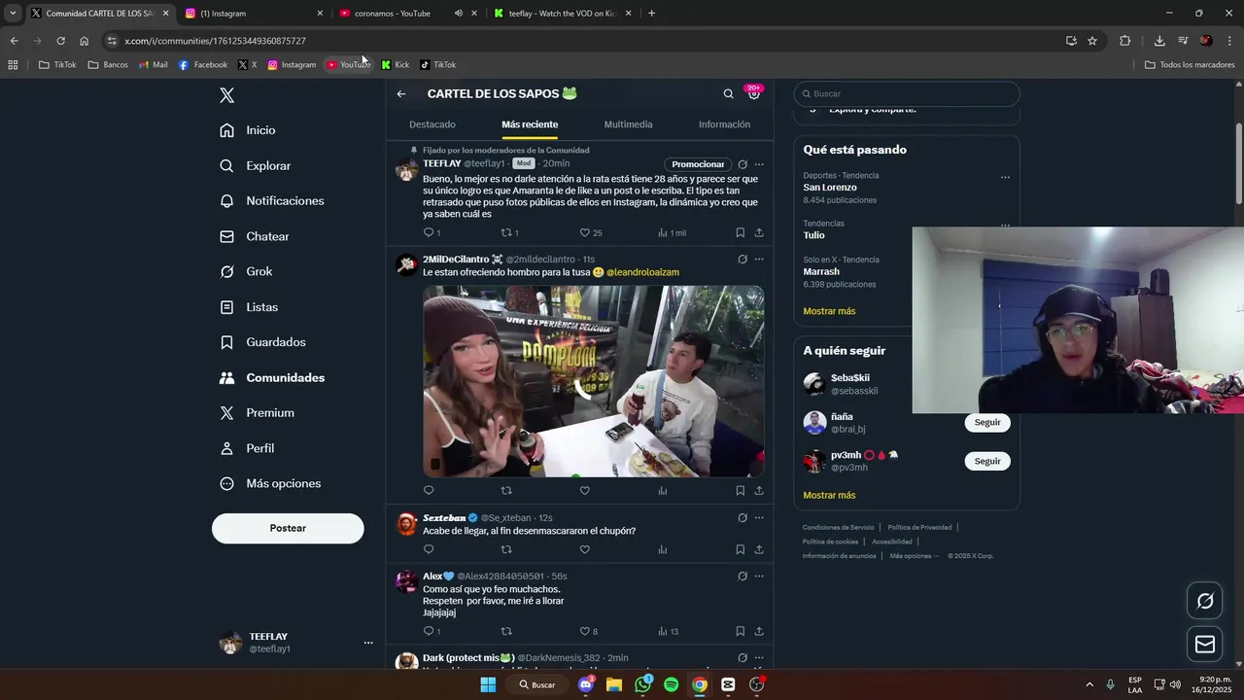Switch to the Multimedia tab
1244x700 pixels.
point(628,124)
